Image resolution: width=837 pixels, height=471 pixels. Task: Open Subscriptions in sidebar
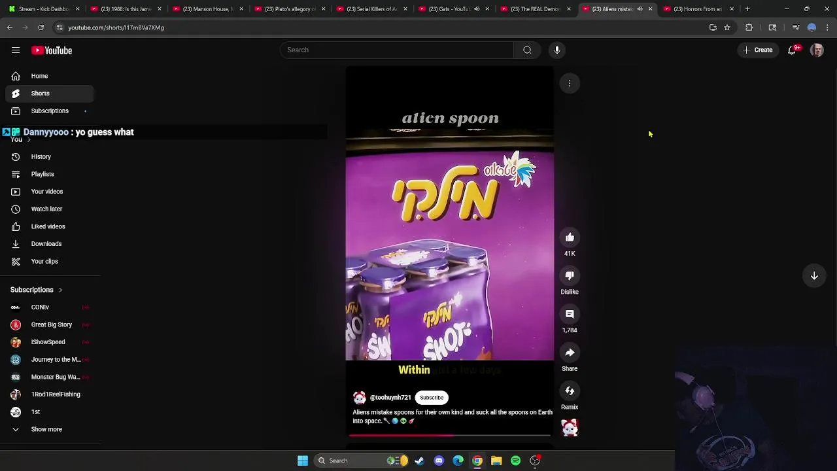tap(50, 111)
